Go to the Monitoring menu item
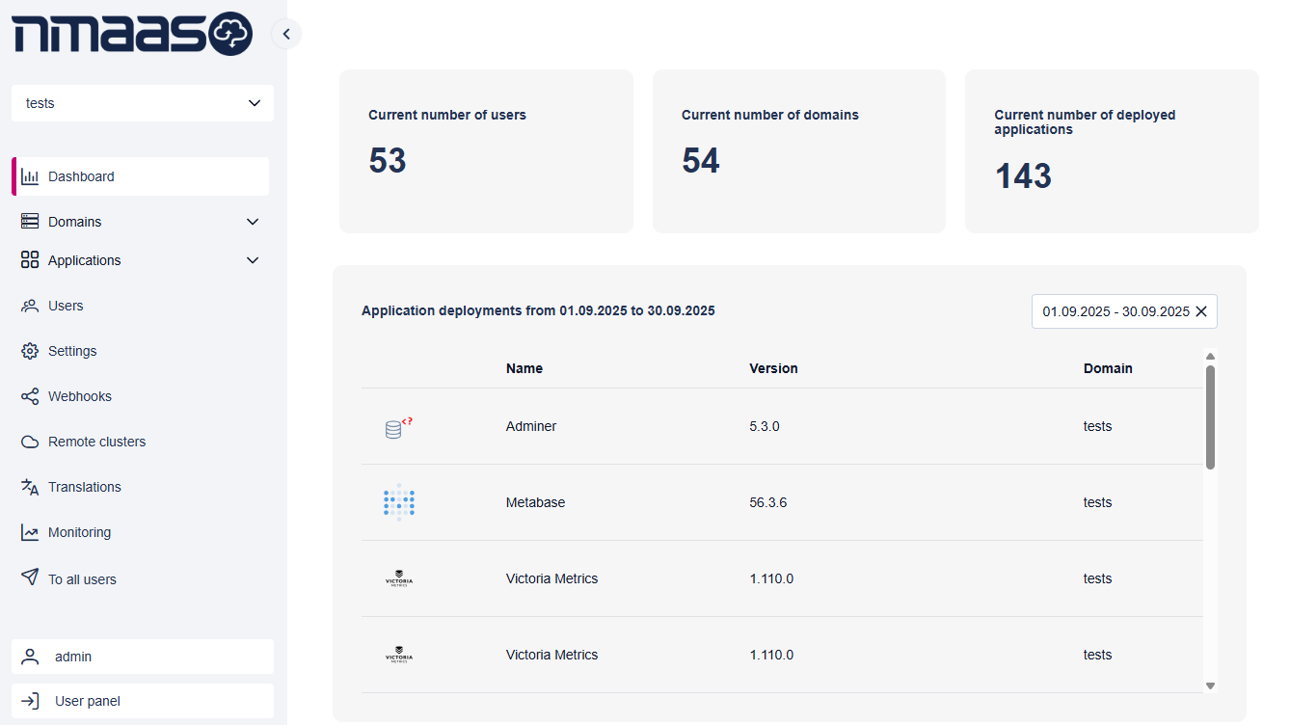Viewport: 1290px width, 725px height. 79,532
